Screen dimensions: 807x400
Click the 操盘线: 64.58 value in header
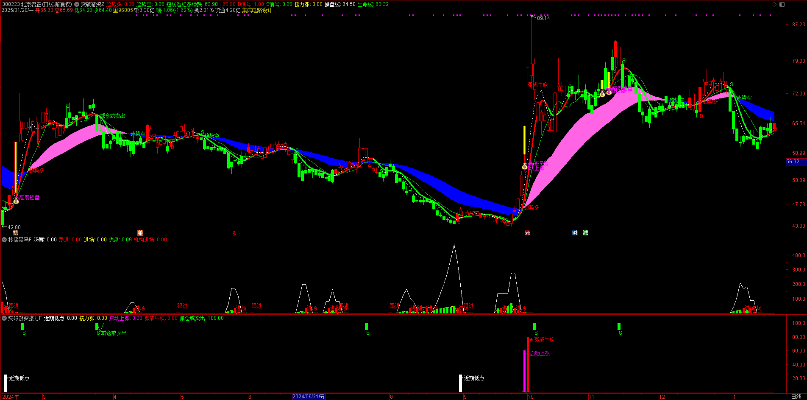point(340,4)
